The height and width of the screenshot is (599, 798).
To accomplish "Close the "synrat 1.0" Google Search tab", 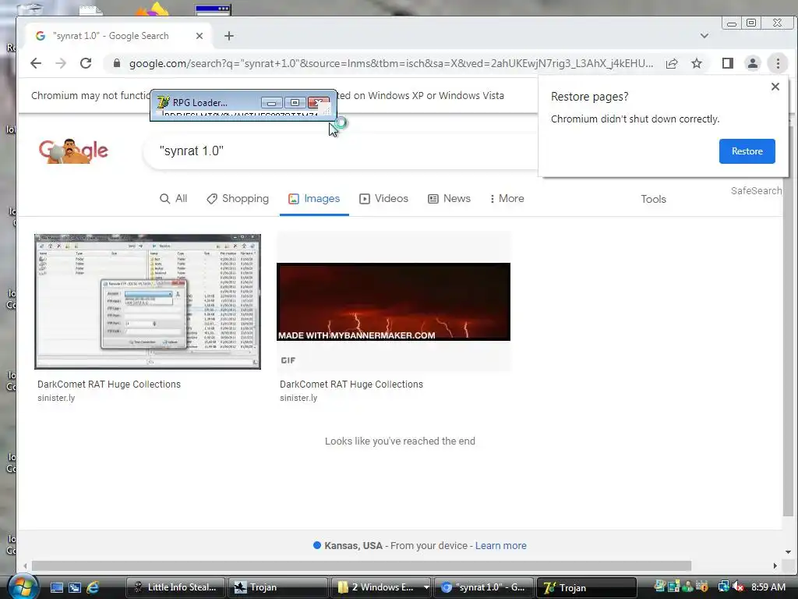I will 199,36.
